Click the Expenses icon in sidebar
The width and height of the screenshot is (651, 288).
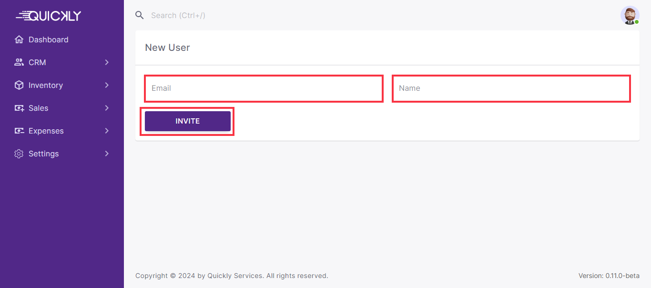coord(19,131)
